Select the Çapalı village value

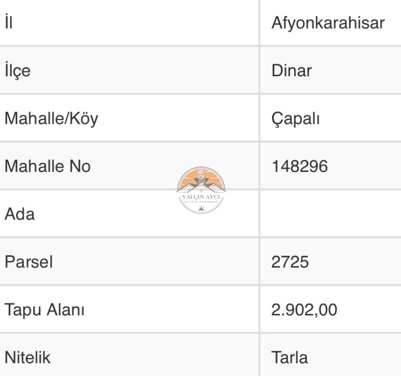tap(295, 119)
